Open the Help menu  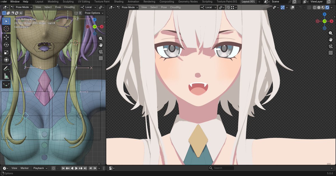(25, 2)
